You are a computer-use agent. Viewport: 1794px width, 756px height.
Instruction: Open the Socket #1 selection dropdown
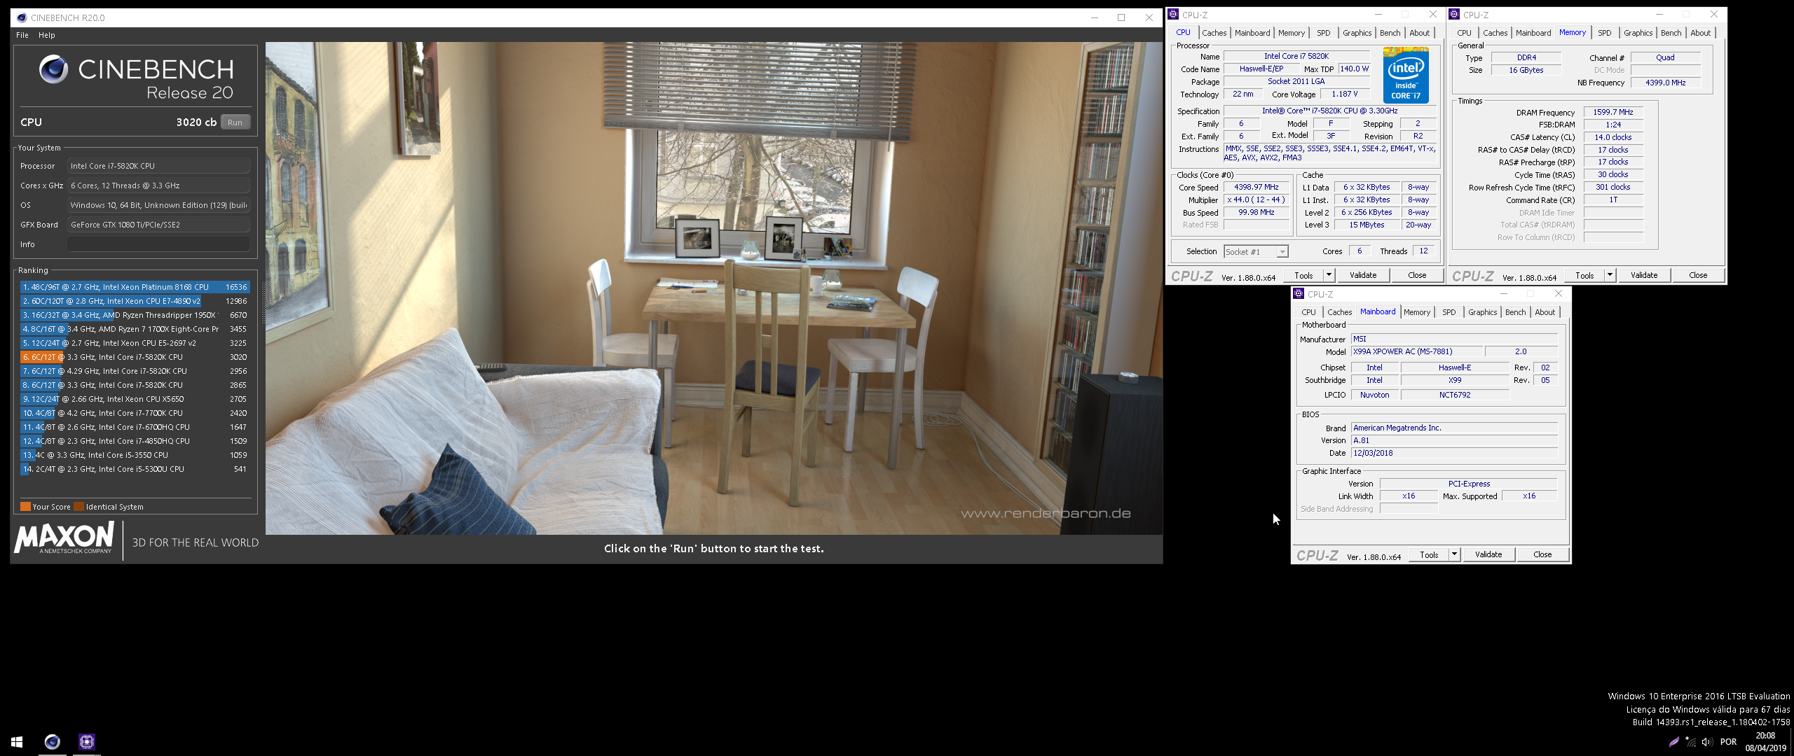tap(1256, 252)
